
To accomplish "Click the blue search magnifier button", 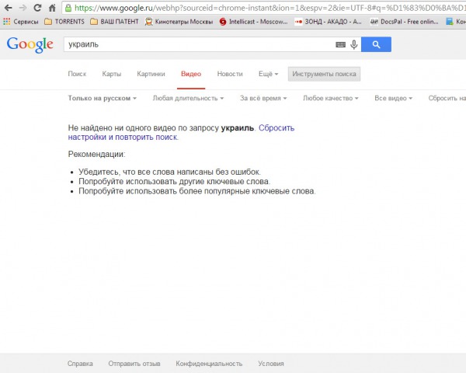I will [376, 44].
